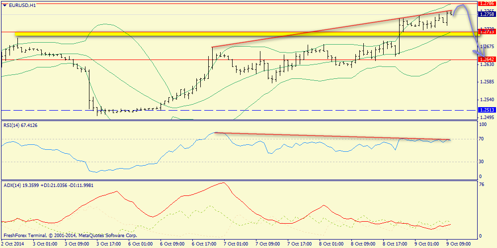Click the ADX(14) indicator label
497x248 pixels.
[x=49, y=185]
